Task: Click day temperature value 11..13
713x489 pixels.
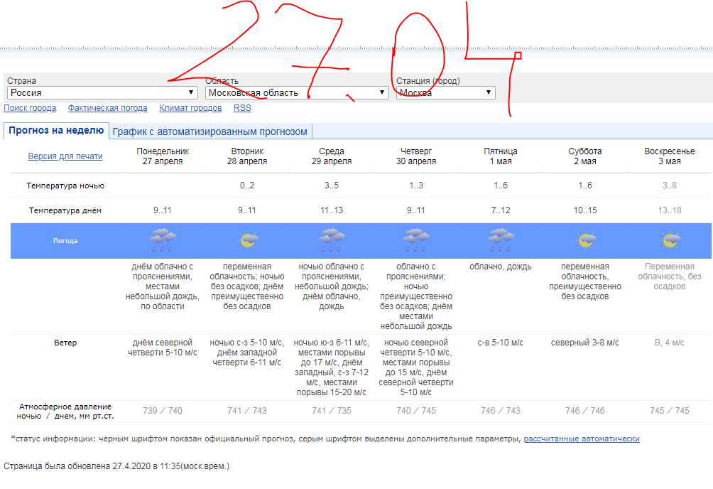Action: coord(332,210)
